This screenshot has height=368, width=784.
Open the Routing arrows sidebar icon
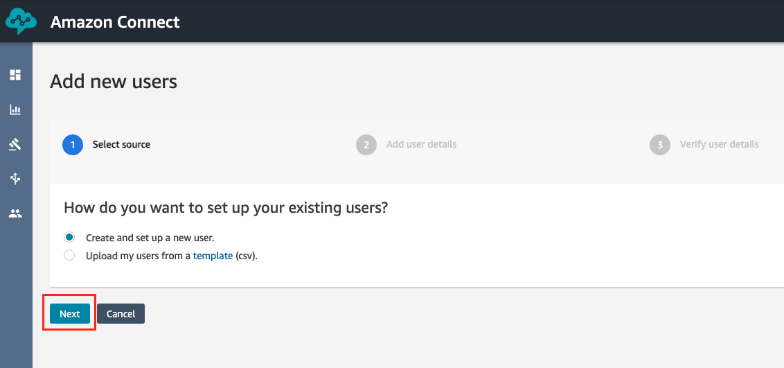pyautogui.click(x=15, y=179)
